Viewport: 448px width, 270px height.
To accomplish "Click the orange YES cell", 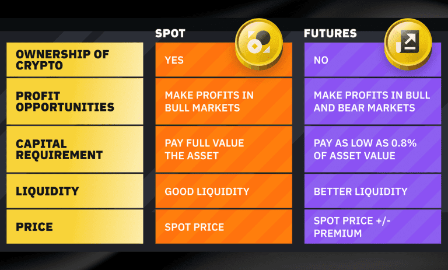I will pos(224,59).
